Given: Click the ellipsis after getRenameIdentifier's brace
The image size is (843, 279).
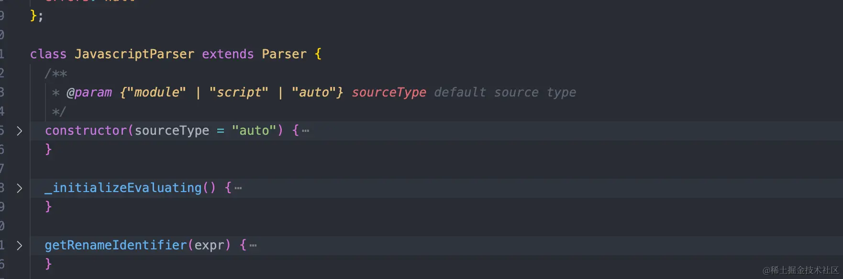Looking at the screenshot, I should 253,246.
